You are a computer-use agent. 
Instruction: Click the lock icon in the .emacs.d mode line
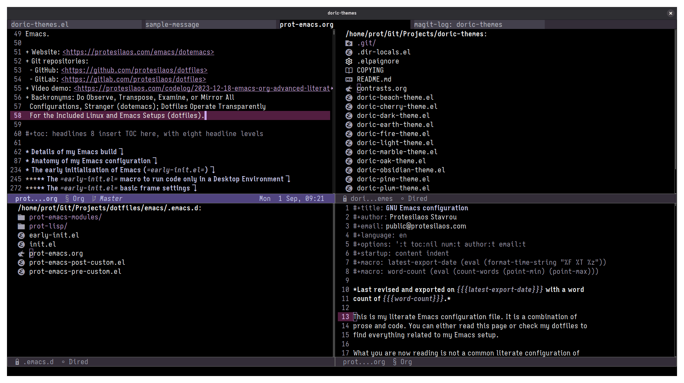(17, 362)
